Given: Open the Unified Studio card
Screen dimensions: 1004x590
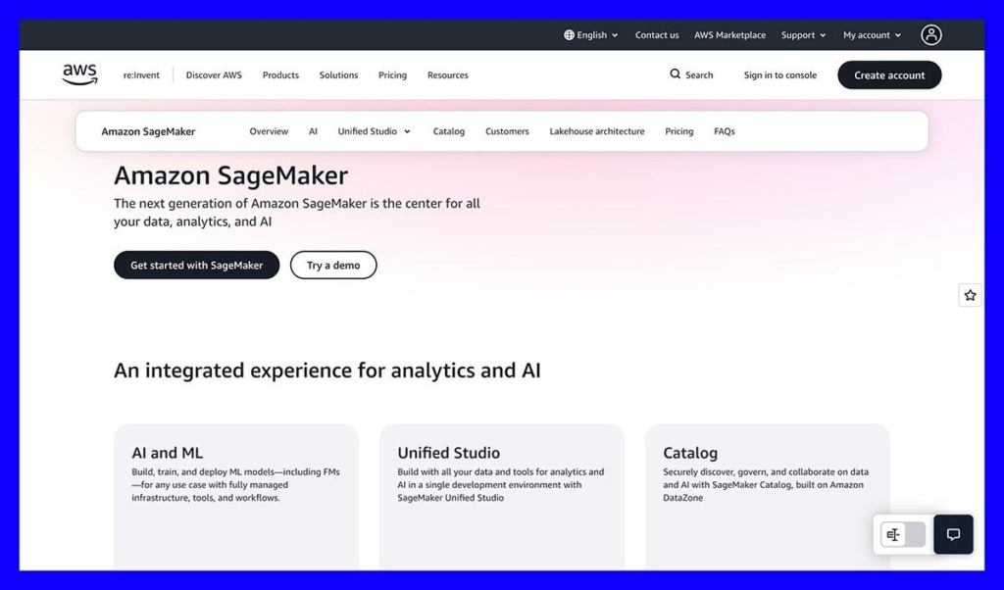Looking at the screenshot, I should [502, 497].
